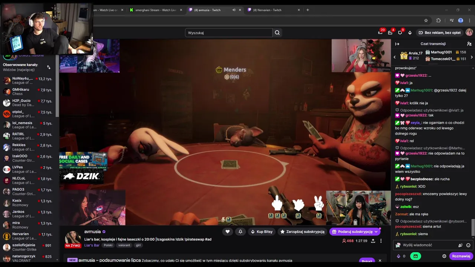Click Zarządzaj subskrypcją button

[x=302, y=231]
